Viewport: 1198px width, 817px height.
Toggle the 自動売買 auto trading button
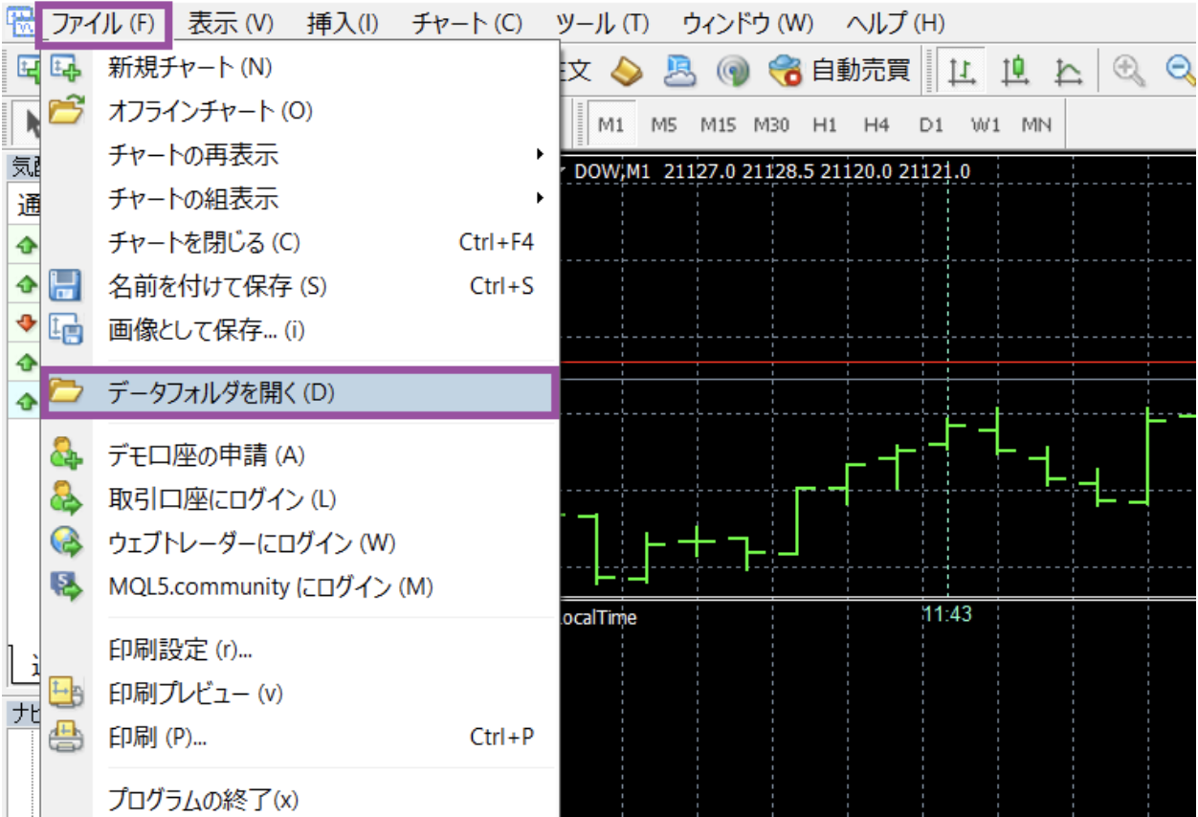tap(840, 70)
